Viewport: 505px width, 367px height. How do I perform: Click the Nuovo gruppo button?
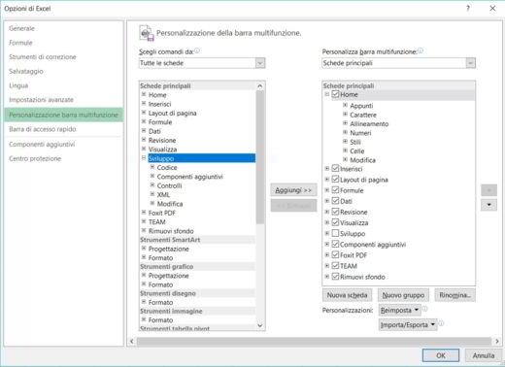click(x=403, y=295)
